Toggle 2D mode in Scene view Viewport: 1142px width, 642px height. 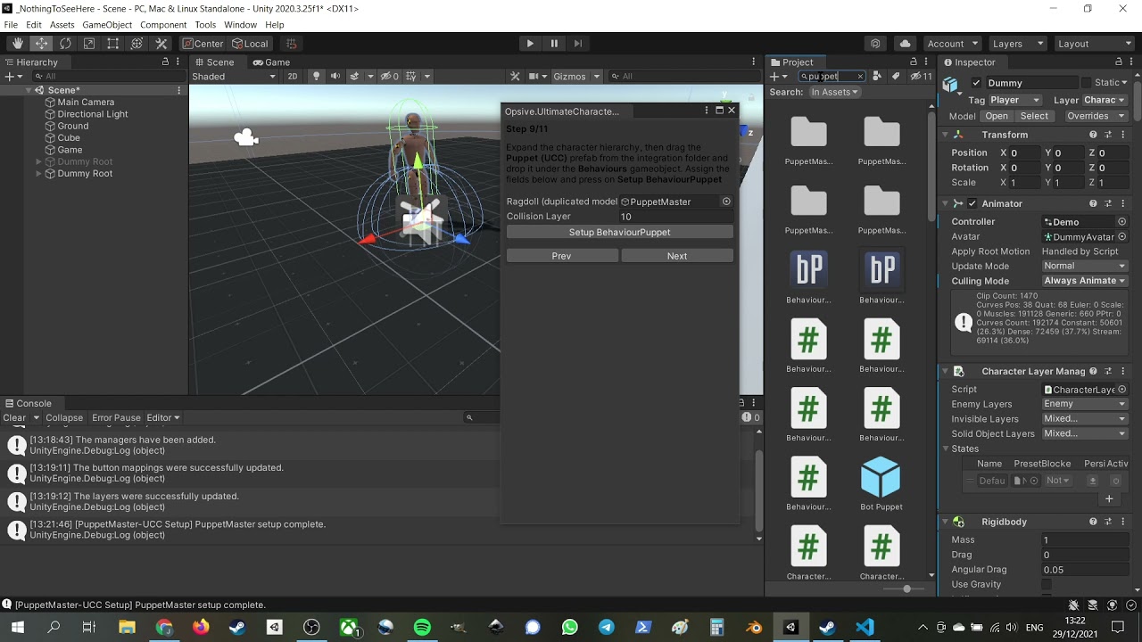tap(292, 77)
